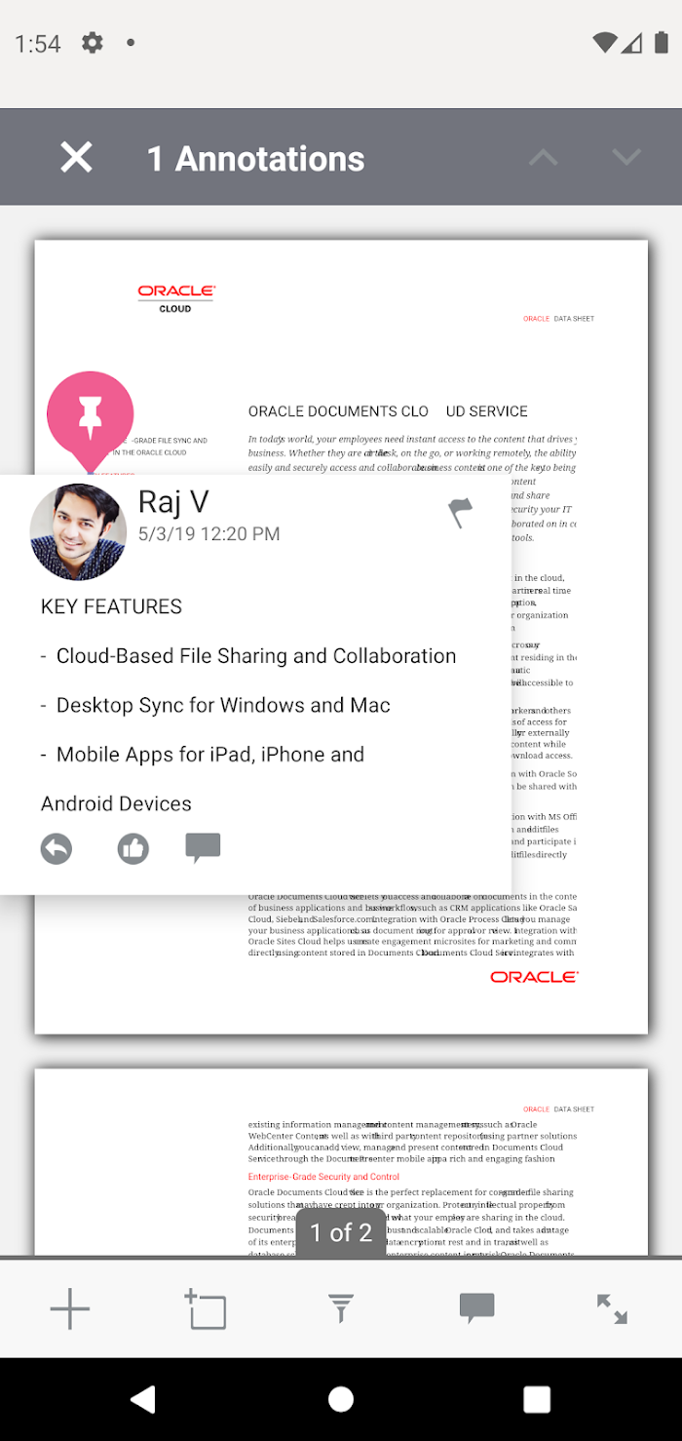
Task: Tap the pink pin annotation marker
Action: coord(90,419)
